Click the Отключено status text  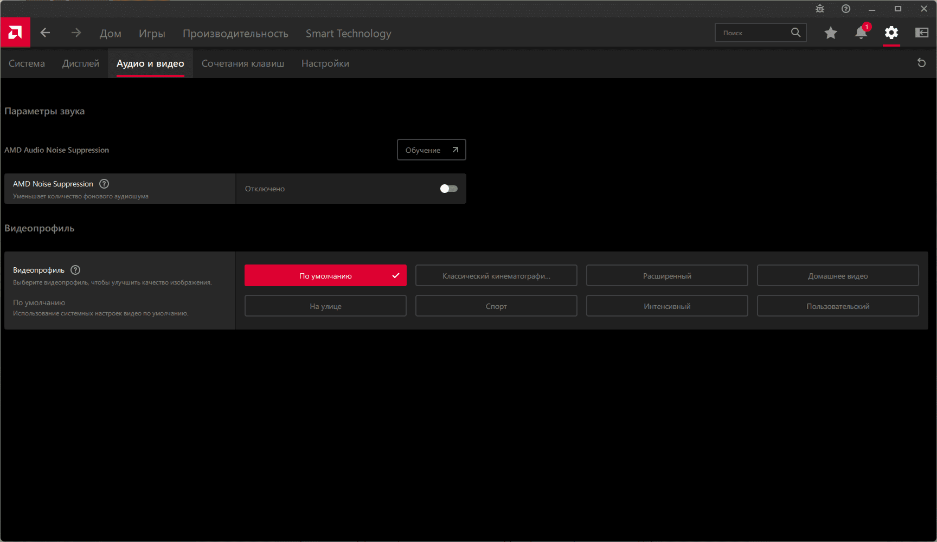(x=265, y=189)
